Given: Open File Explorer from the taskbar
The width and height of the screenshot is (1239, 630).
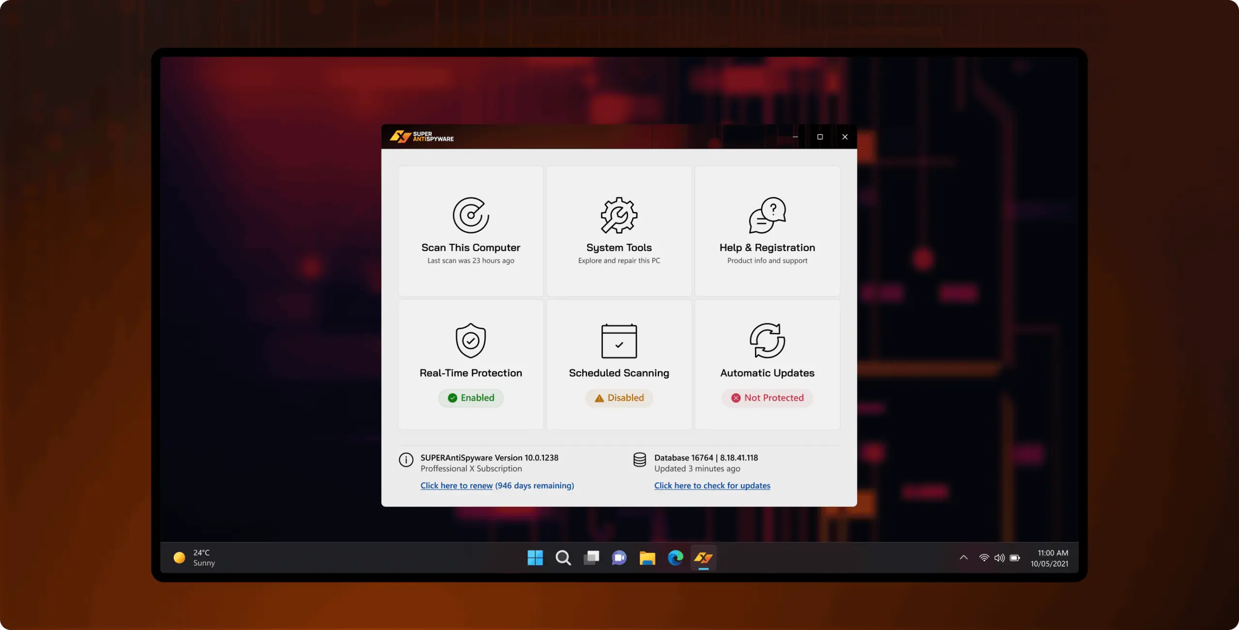Looking at the screenshot, I should coord(647,558).
